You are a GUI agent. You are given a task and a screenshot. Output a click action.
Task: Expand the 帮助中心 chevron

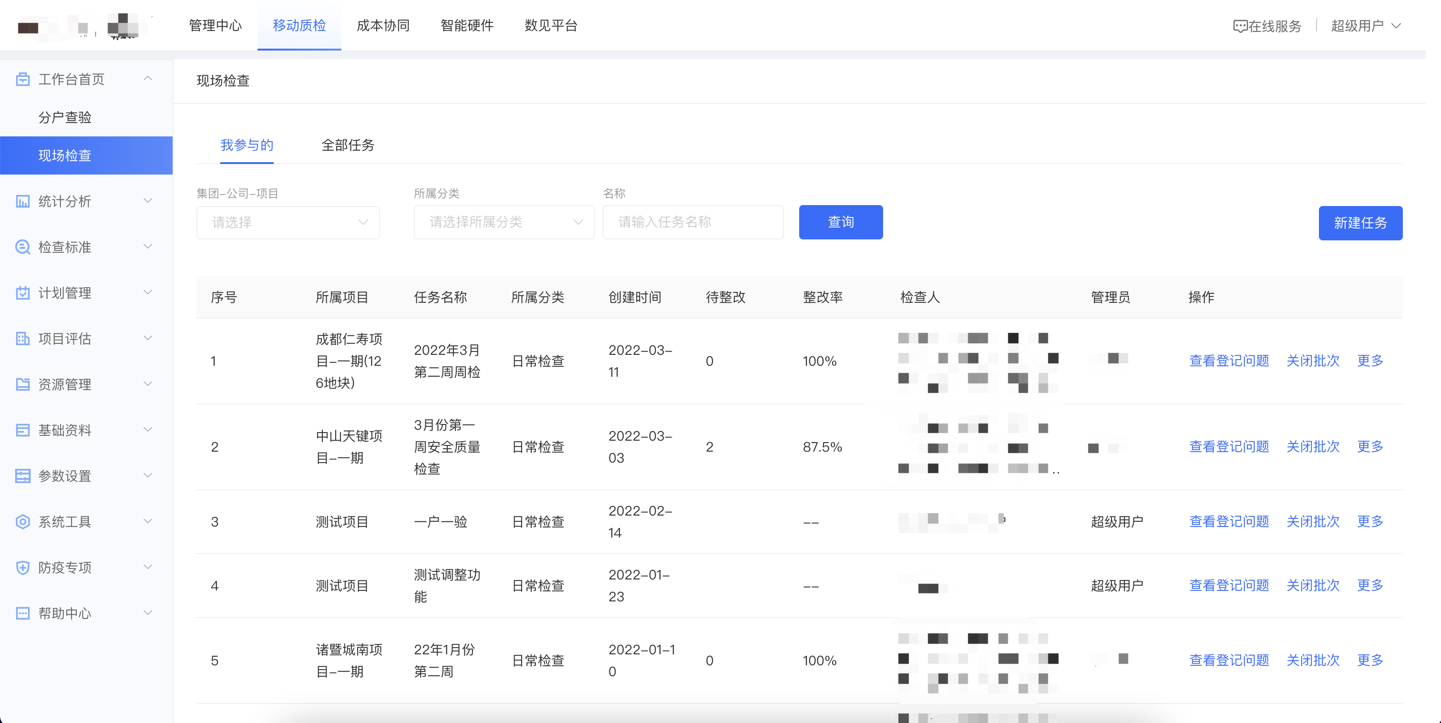coord(148,613)
